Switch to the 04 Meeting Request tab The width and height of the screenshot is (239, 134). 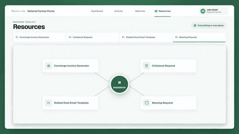click(x=199, y=37)
